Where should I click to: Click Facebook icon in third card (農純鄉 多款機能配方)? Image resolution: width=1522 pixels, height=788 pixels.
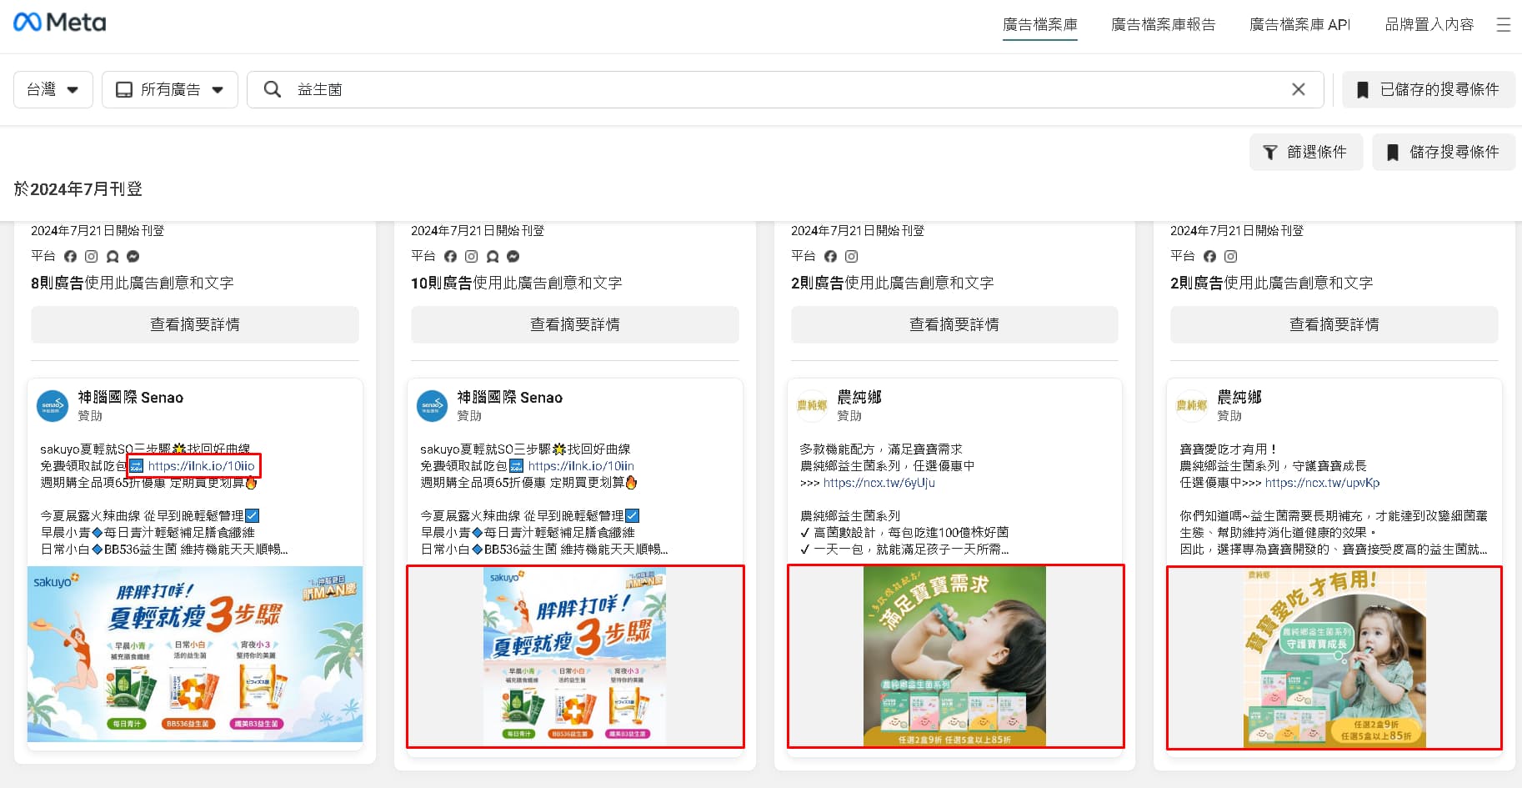point(830,257)
